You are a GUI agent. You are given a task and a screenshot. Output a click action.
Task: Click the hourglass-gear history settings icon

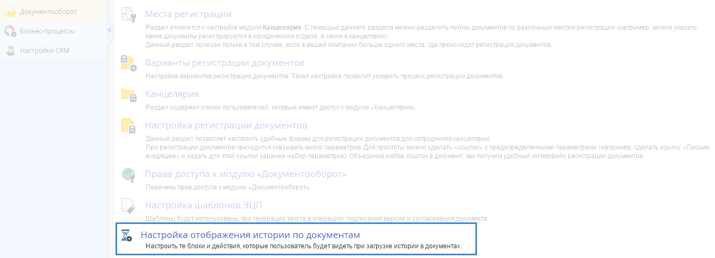(x=126, y=235)
